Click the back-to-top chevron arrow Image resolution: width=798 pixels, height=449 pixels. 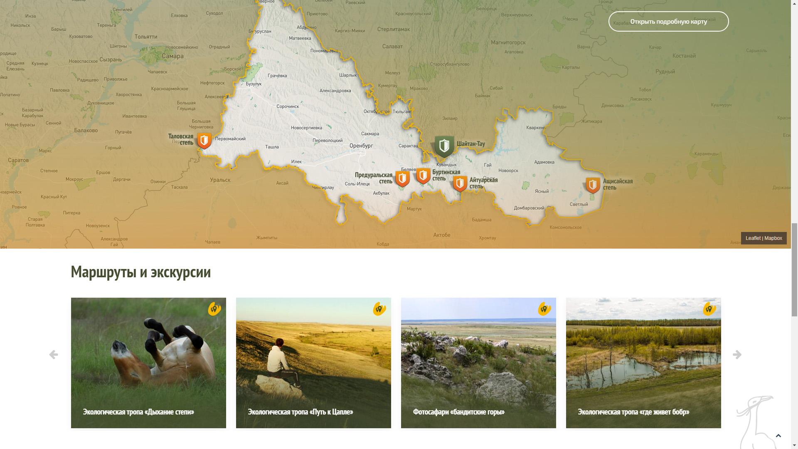point(778,436)
